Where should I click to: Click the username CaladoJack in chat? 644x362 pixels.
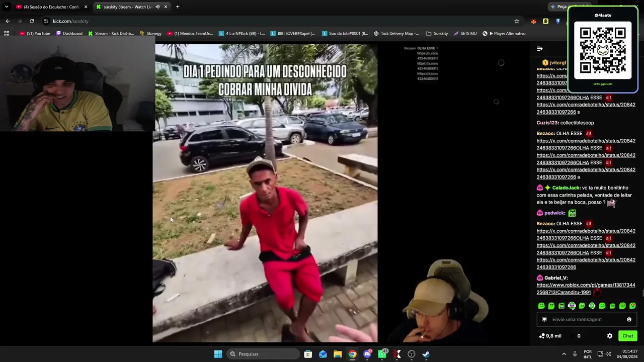(566, 188)
